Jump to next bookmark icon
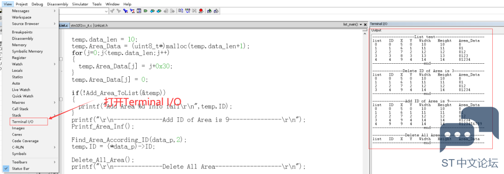 pos(159,11)
